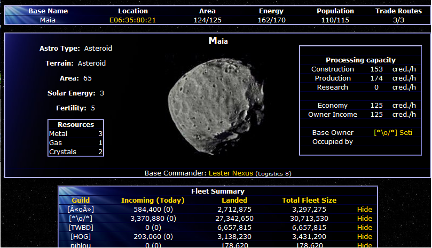Click the Area: 65 line

pos(76,78)
